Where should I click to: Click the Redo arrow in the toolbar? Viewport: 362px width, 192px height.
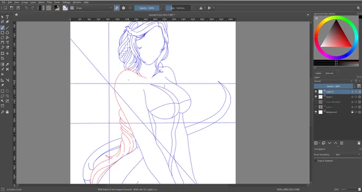click(x=32, y=8)
